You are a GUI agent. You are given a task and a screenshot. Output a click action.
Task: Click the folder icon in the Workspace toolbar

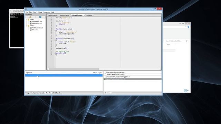point(30,17)
